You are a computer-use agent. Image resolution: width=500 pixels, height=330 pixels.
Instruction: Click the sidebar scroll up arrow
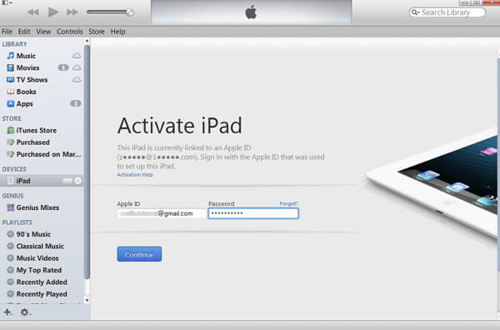[x=87, y=41]
